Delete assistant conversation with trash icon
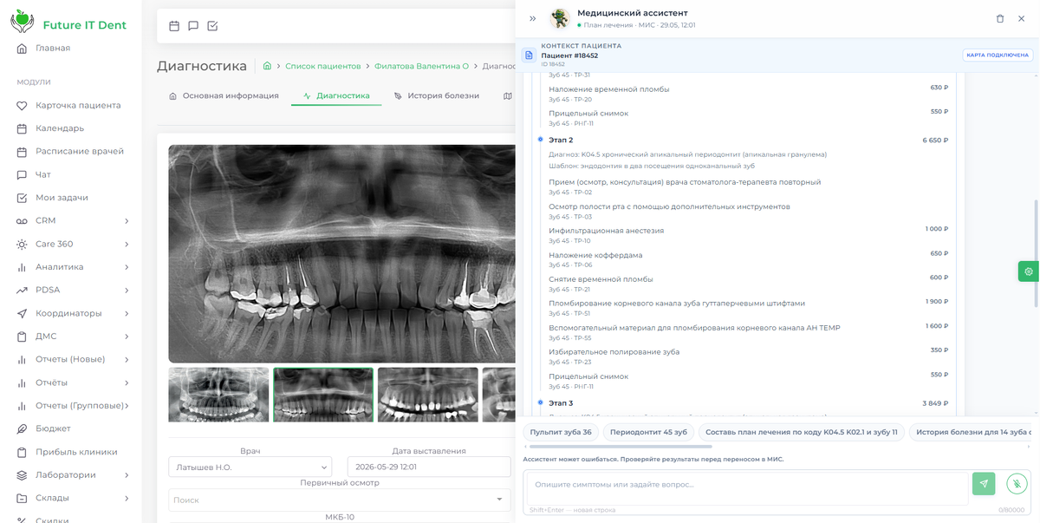Screen dimensions: 1040x523 (x=1000, y=18)
